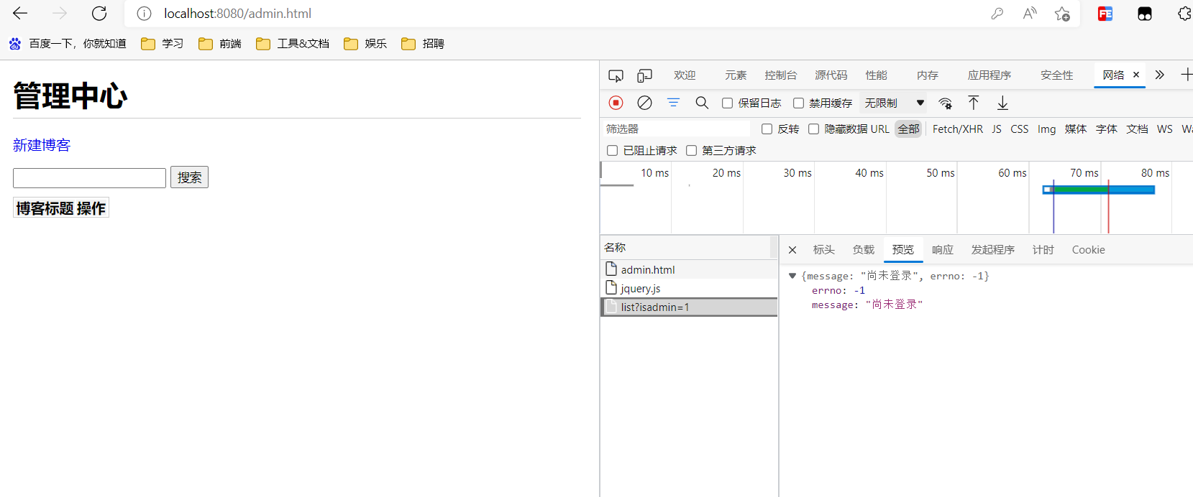Select the jquery.js request row
Screen dimensions: 1193x497
coord(689,289)
